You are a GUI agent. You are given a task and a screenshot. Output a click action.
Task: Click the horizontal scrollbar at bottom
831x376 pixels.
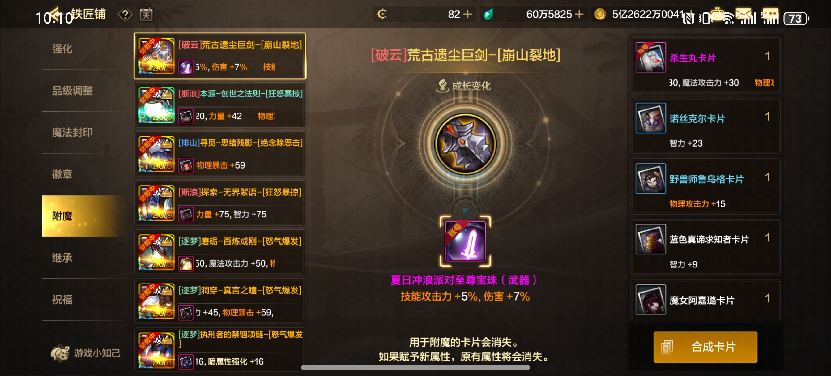(415, 367)
